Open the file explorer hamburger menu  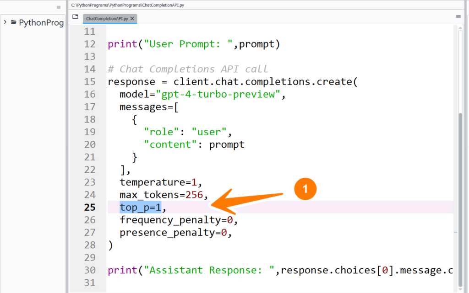[59, 7]
